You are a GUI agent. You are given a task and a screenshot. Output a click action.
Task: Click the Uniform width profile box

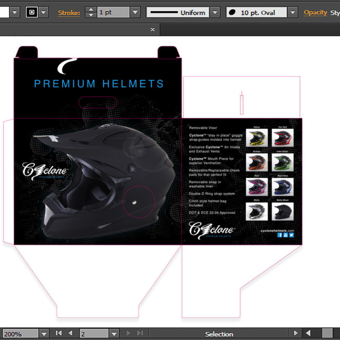click(x=178, y=13)
